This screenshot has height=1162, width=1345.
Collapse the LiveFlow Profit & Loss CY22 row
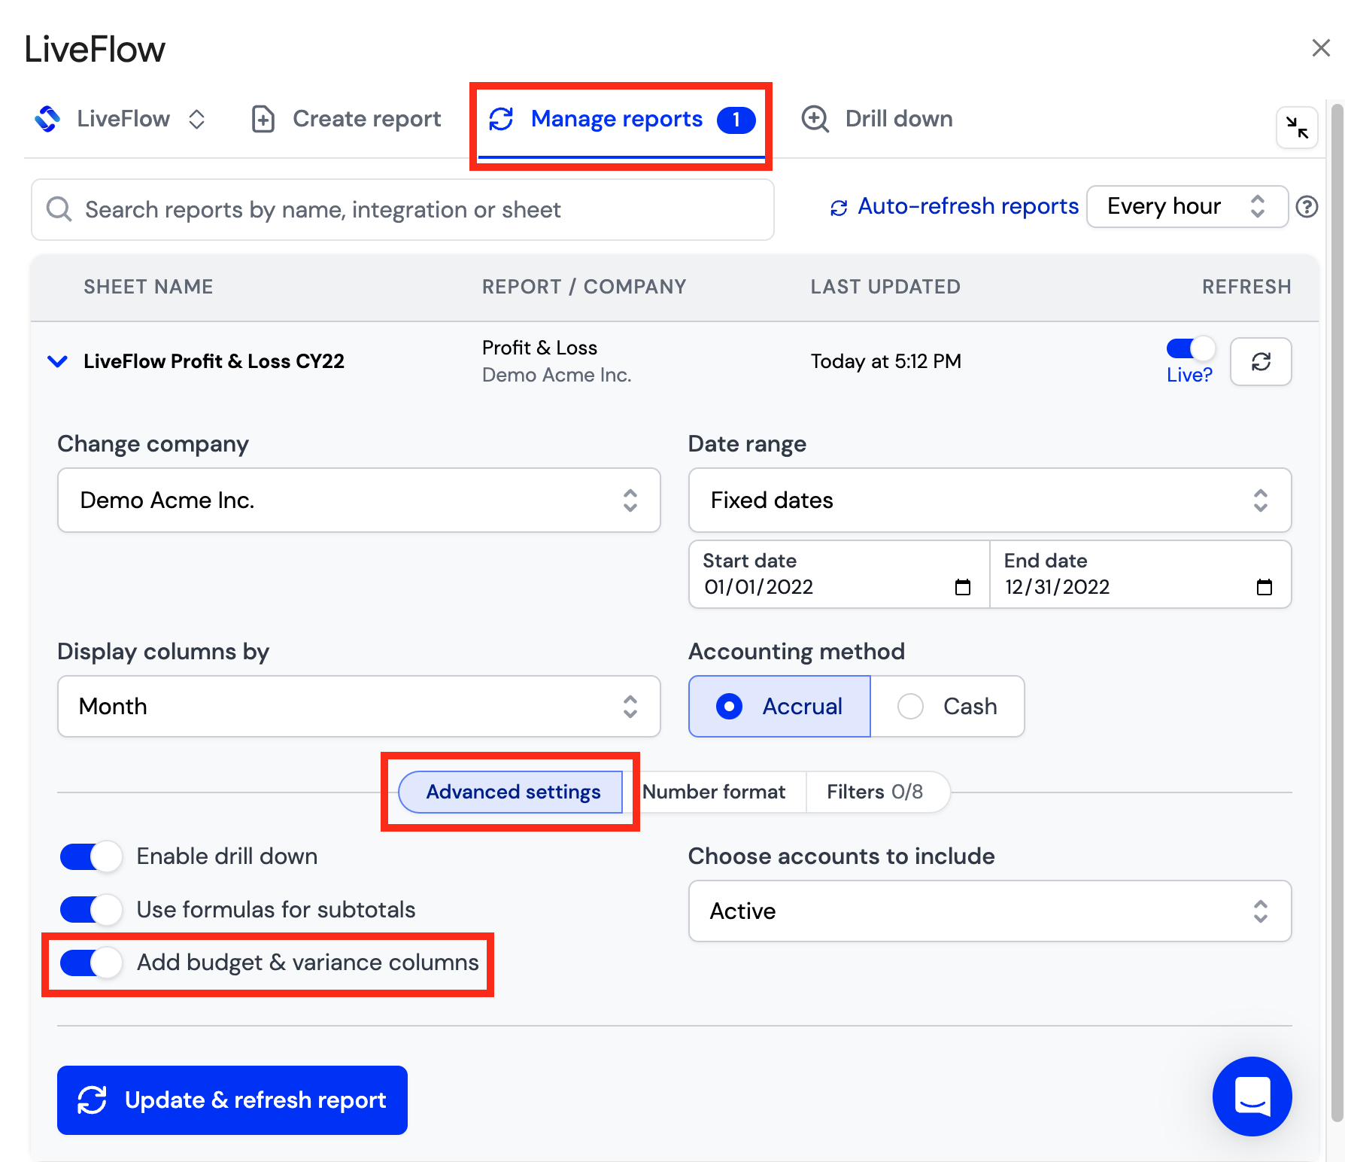(x=58, y=361)
